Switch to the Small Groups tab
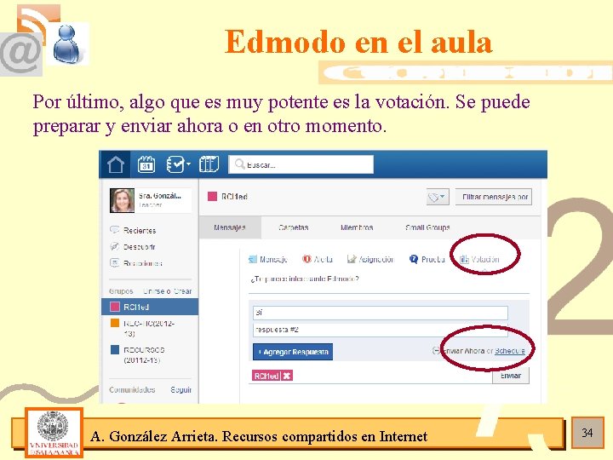Viewport: 613px width, 460px height. click(427, 227)
